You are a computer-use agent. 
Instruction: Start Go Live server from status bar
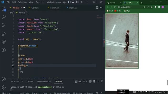(x=77, y=93)
